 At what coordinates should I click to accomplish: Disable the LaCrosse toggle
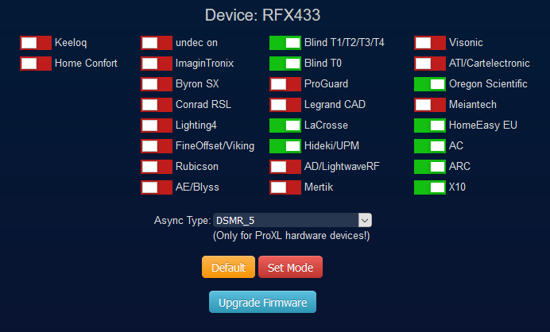(285, 125)
